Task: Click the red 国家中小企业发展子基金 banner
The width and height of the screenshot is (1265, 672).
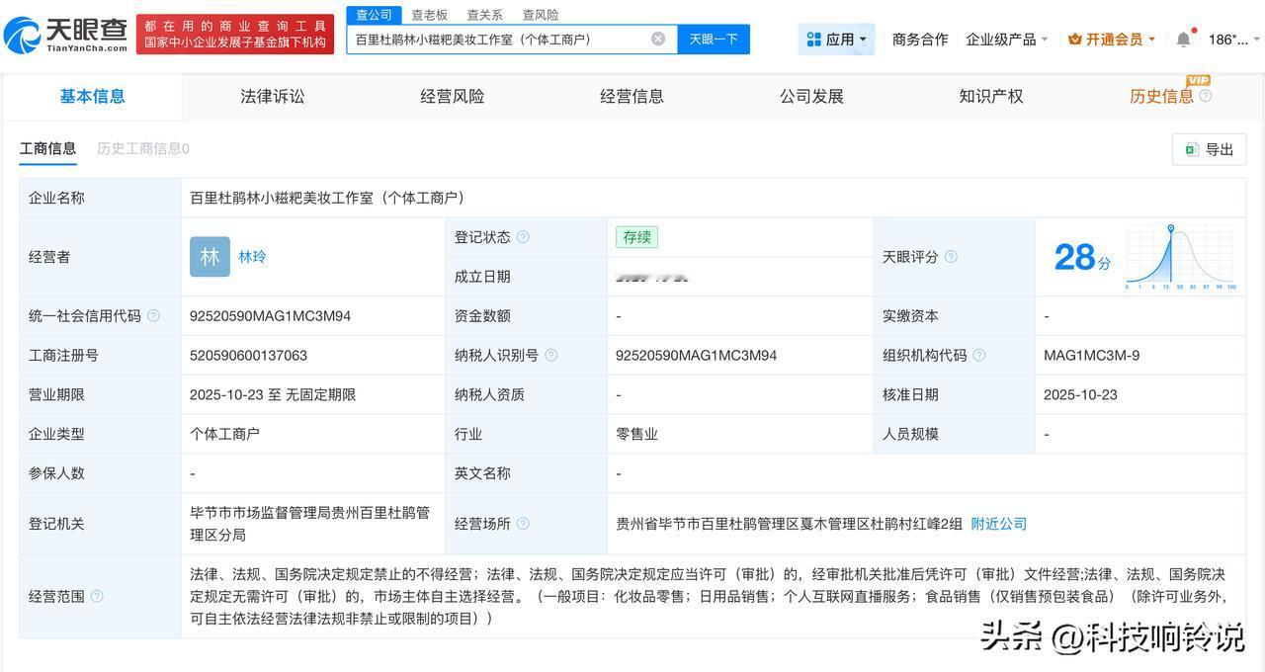Action: pos(235,35)
